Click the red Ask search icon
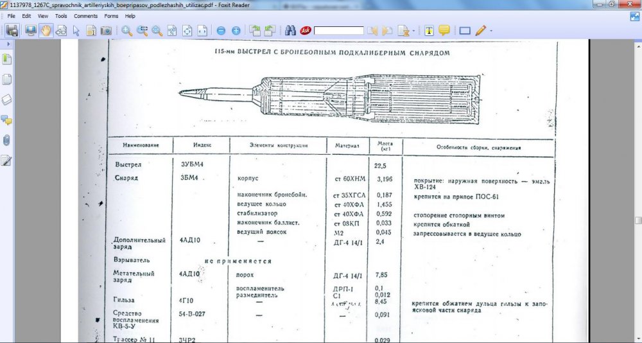Viewport: 642px width, 343px height. pos(306,31)
